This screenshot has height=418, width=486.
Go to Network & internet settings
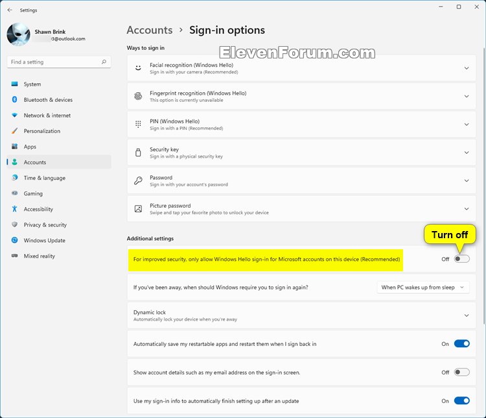click(x=59, y=116)
